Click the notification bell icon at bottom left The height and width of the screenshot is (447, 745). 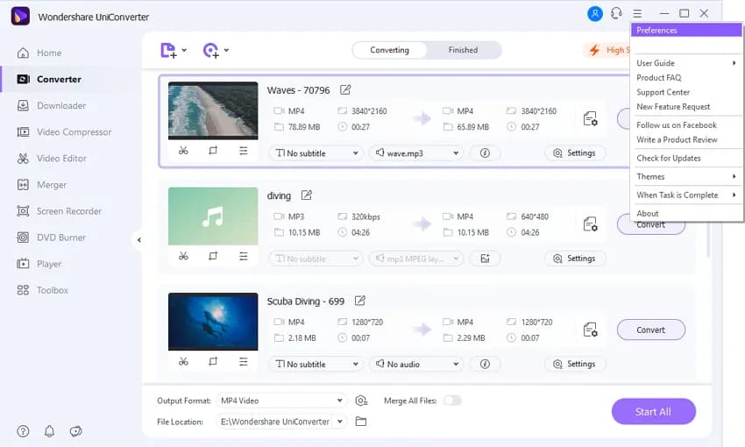point(49,431)
